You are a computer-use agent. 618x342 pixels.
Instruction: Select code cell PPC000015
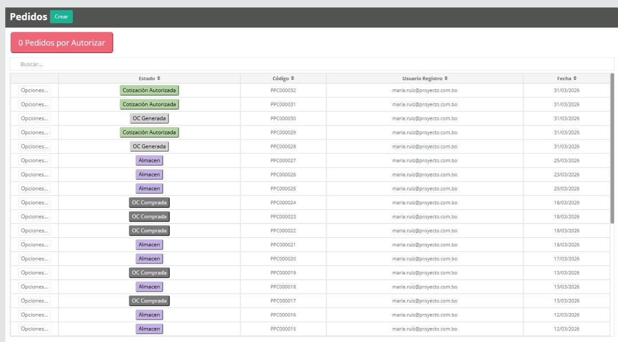click(x=283, y=328)
